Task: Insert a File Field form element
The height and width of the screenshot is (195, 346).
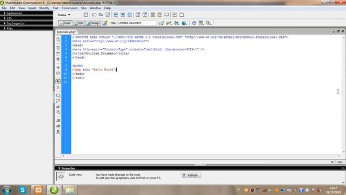Action: pyautogui.click(x=160, y=15)
